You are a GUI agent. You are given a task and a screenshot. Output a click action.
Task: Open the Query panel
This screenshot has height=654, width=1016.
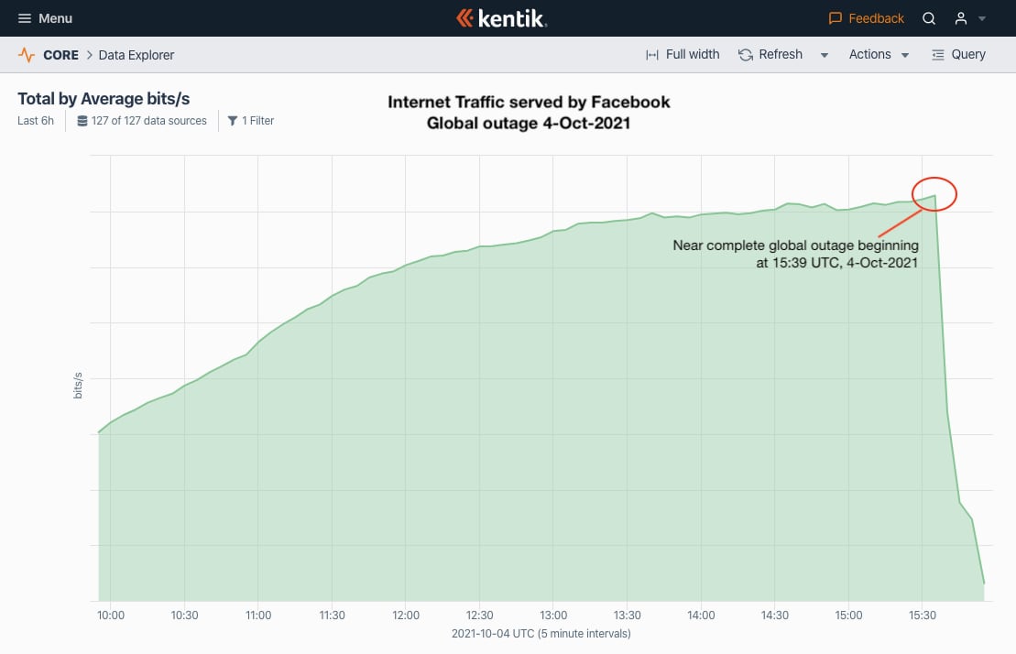point(958,55)
